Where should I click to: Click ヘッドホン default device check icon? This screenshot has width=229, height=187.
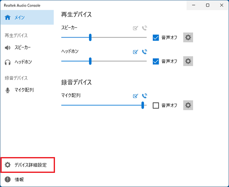tap(135, 52)
